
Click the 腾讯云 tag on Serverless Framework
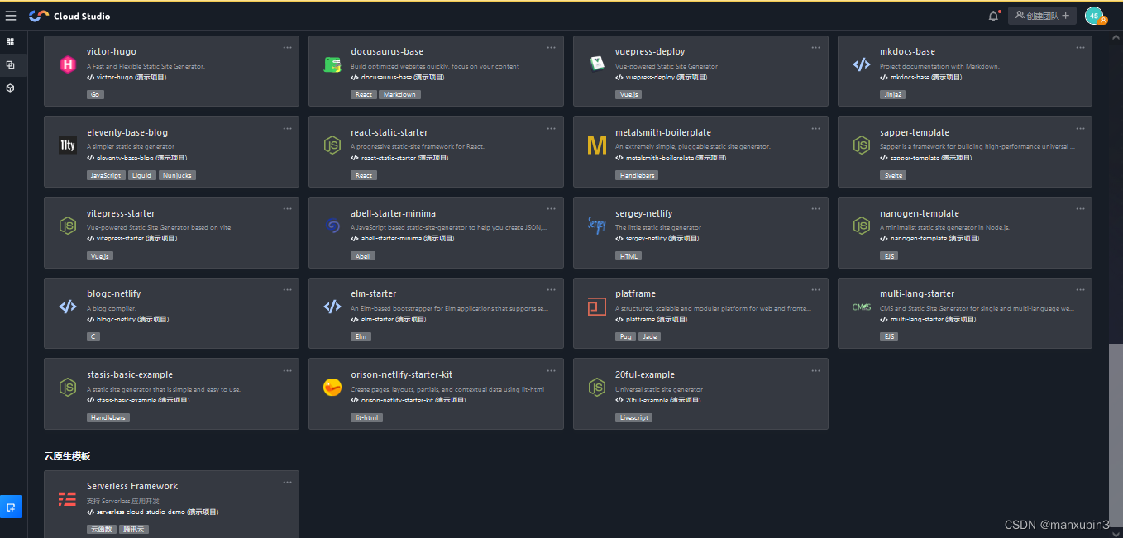click(x=133, y=529)
